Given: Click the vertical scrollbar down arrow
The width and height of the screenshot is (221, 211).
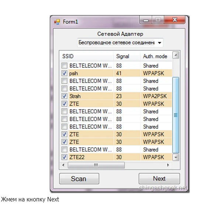Looking at the screenshot, I should click(176, 157).
